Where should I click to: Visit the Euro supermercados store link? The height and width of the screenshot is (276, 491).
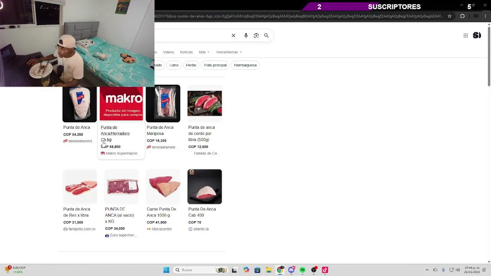click(x=121, y=235)
